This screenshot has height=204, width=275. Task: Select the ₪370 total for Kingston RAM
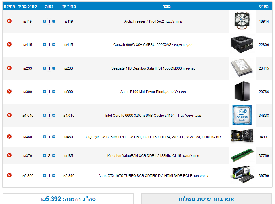[28, 156]
